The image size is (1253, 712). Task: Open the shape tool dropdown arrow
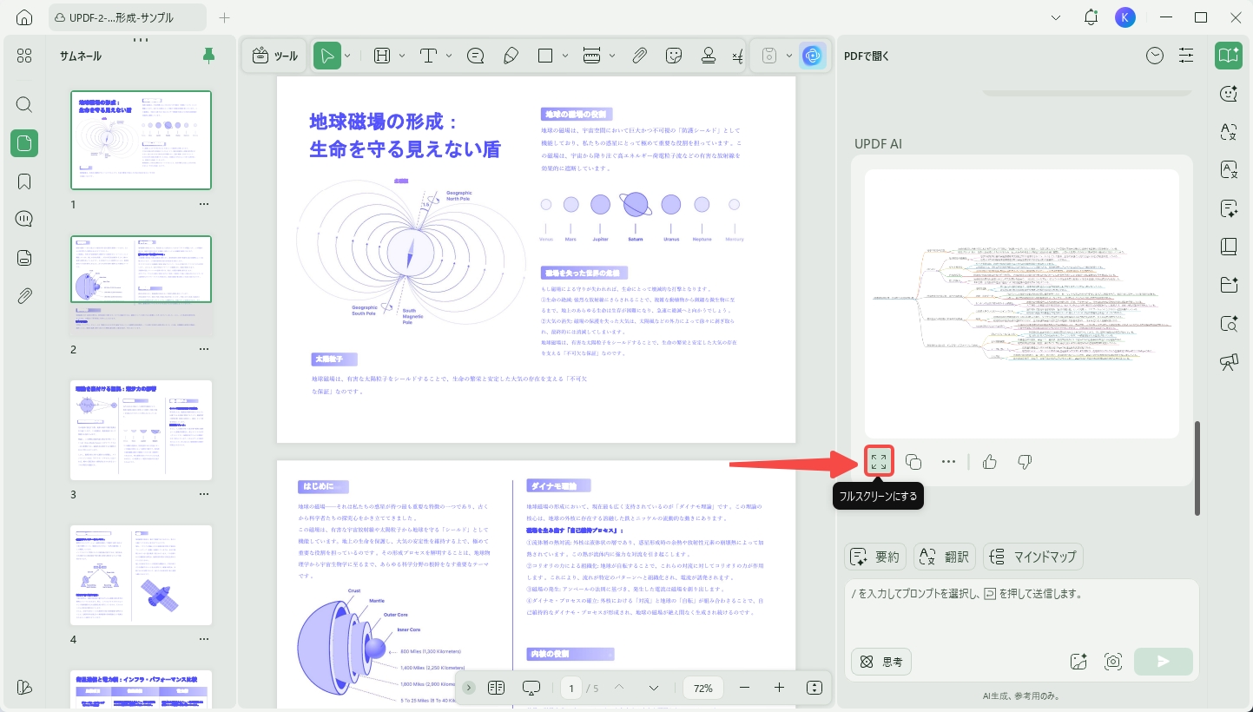(565, 56)
